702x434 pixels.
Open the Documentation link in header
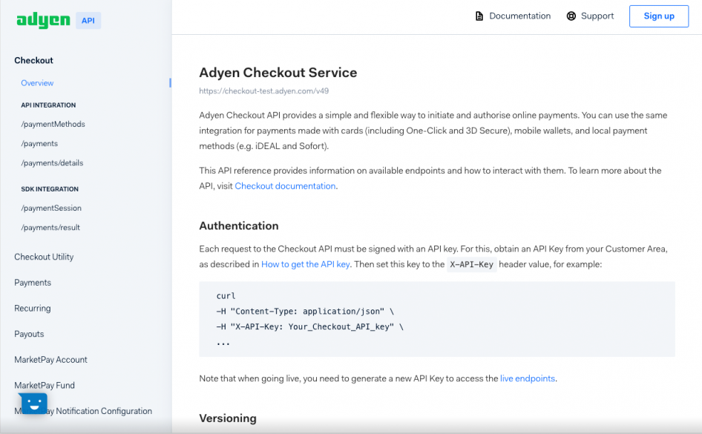pyautogui.click(x=519, y=16)
